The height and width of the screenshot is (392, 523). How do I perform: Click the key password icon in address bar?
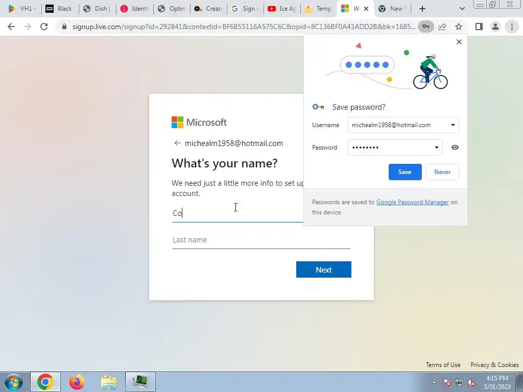coord(426,27)
